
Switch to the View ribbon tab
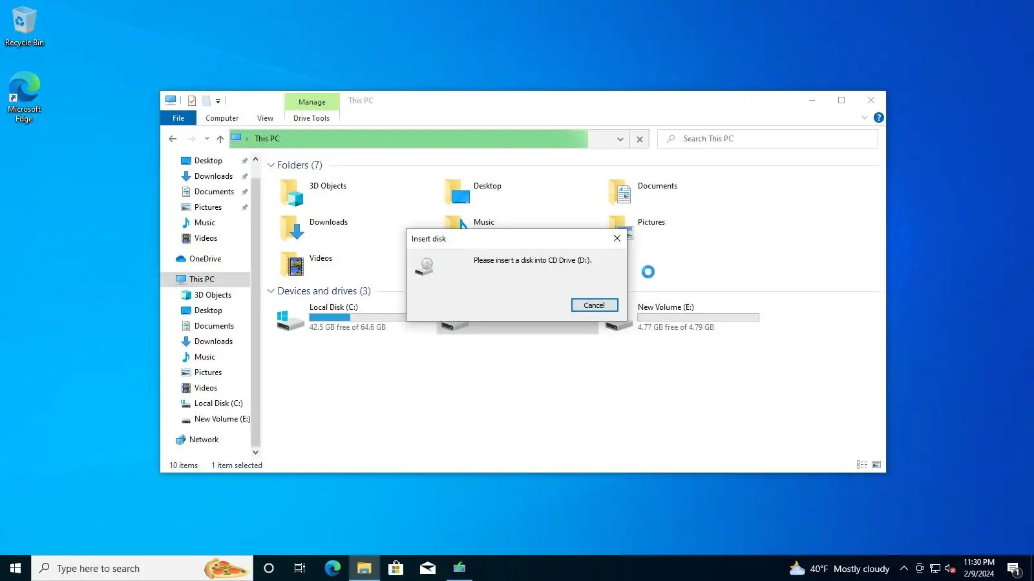[265, 118]
